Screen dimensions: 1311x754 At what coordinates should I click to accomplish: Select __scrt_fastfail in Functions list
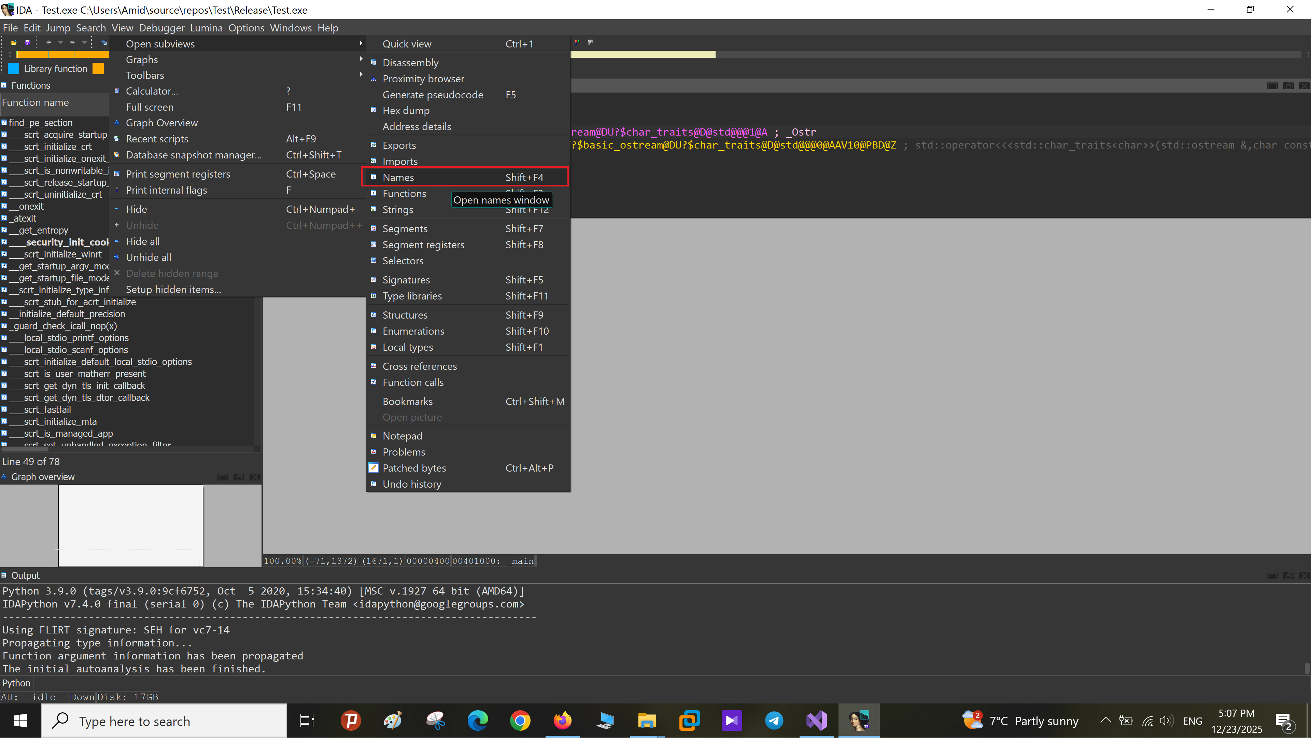[47, 410]
